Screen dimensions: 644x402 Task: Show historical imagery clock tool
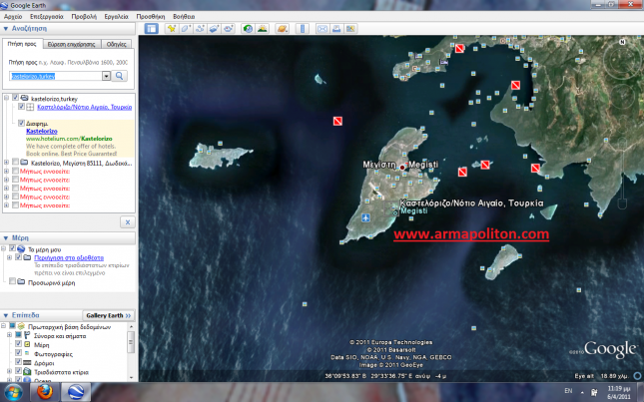click(x=248, y=28)
